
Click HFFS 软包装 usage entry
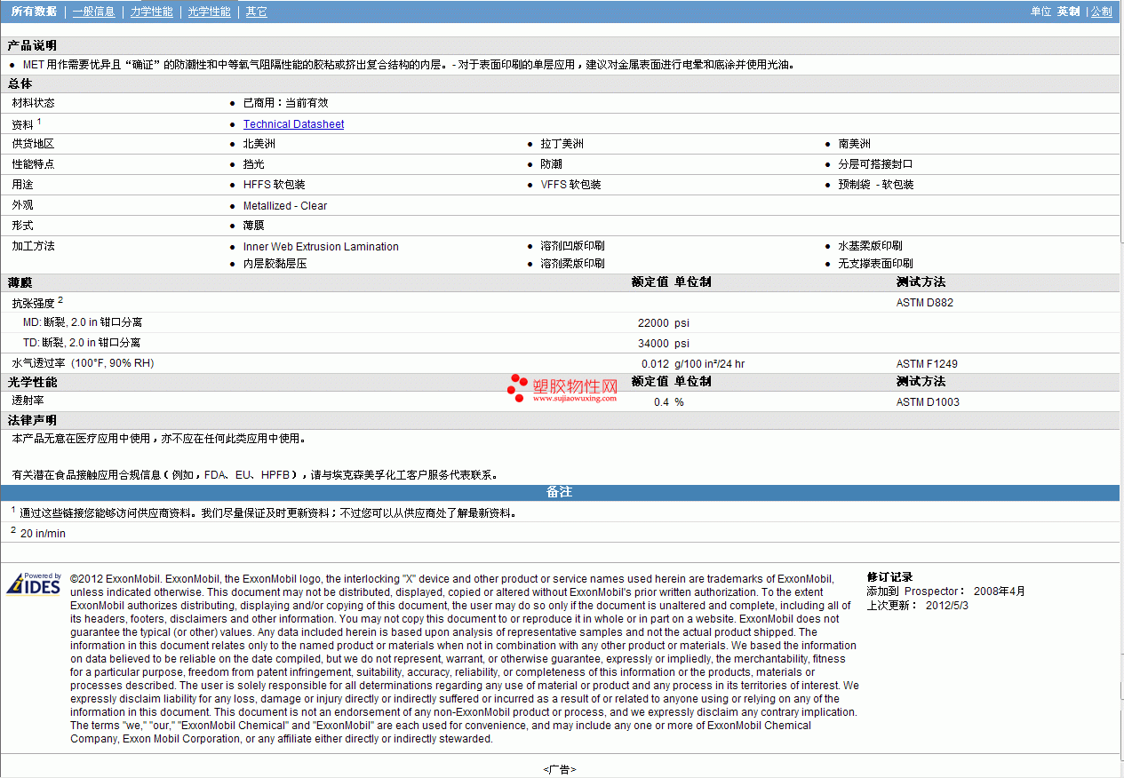(275, 185)
